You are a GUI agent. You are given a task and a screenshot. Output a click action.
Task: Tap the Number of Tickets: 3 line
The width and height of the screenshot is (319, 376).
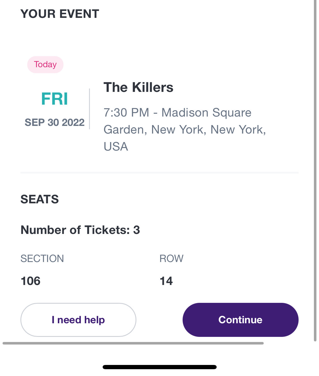click(x=80, y=230)
